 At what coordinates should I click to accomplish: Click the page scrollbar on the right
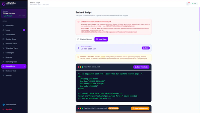click(199, 19)
